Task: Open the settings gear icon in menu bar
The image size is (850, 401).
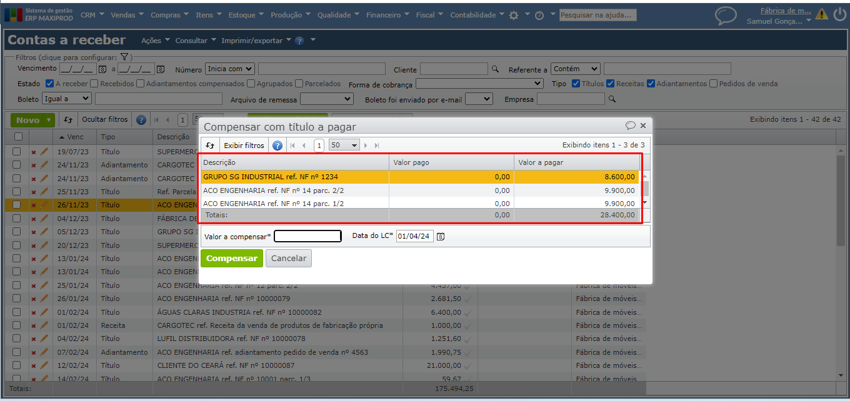Action: pyautogui.click(x=514, y=16)
